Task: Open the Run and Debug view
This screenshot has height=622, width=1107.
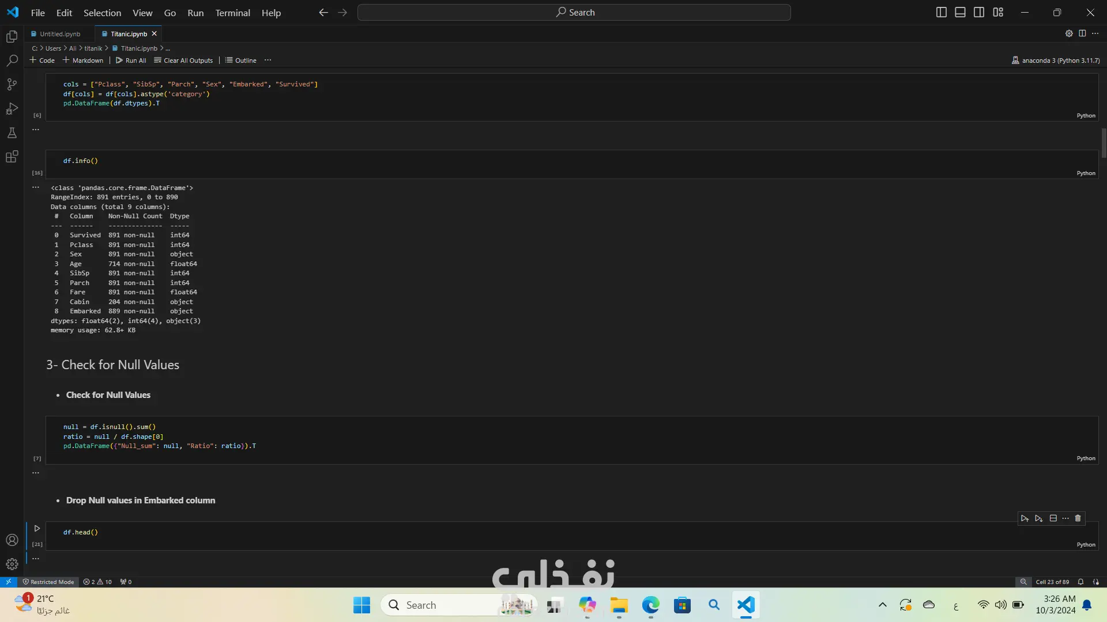Action: (x=12, y=109)
